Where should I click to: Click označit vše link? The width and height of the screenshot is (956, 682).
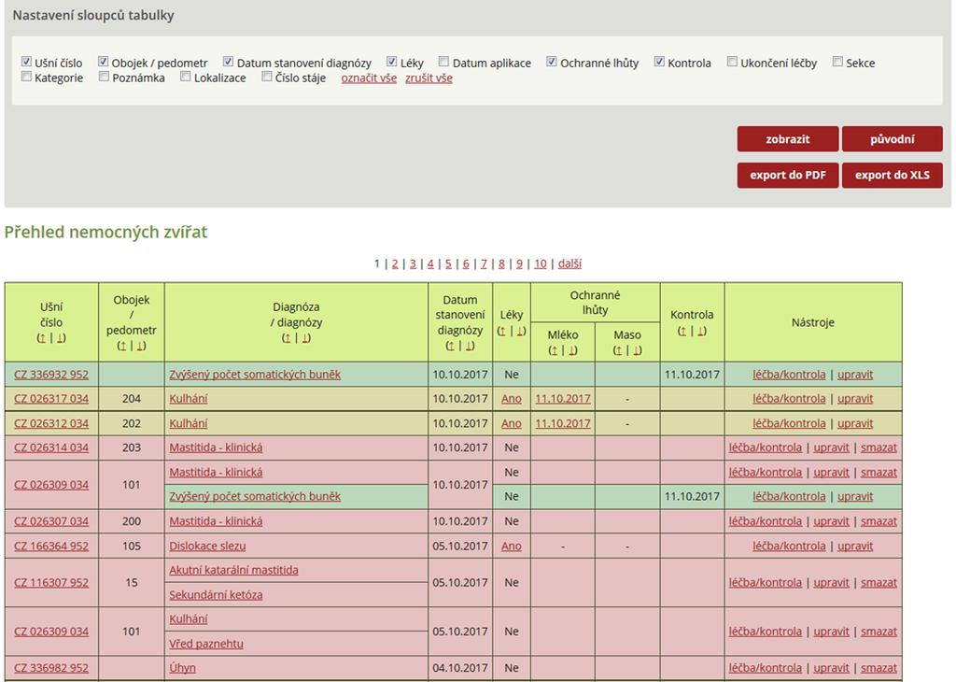pyautogui.click(x=369, y=78)
